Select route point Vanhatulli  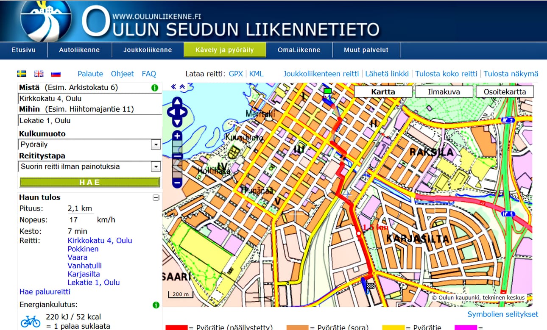coord(85,266)
